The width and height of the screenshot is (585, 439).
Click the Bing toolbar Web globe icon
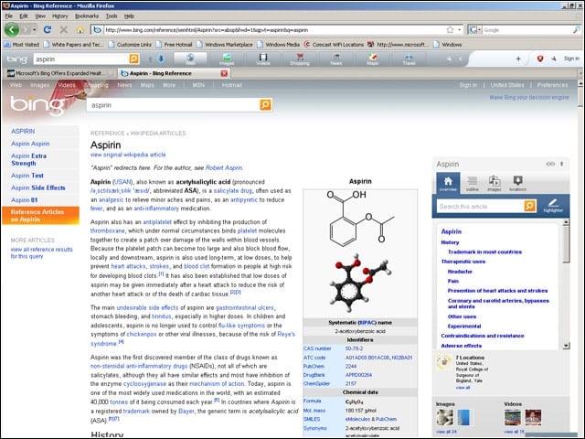[190, 59]
